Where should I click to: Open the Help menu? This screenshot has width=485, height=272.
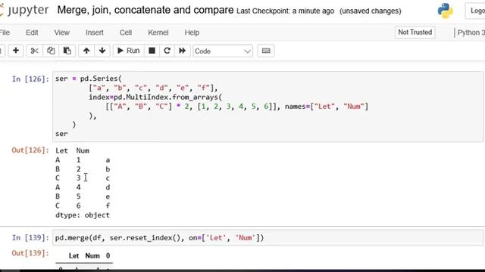click(192, 32)
